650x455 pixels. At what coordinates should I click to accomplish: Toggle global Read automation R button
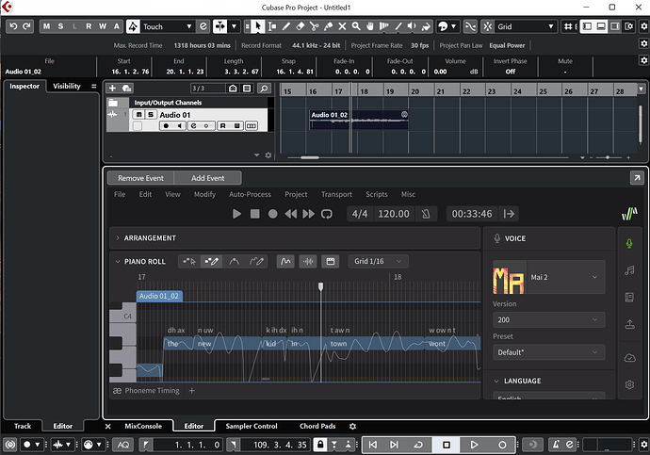coord(89,26)
